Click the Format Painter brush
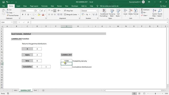The width and height of the screenshot is (169, 95). [8, 15]
